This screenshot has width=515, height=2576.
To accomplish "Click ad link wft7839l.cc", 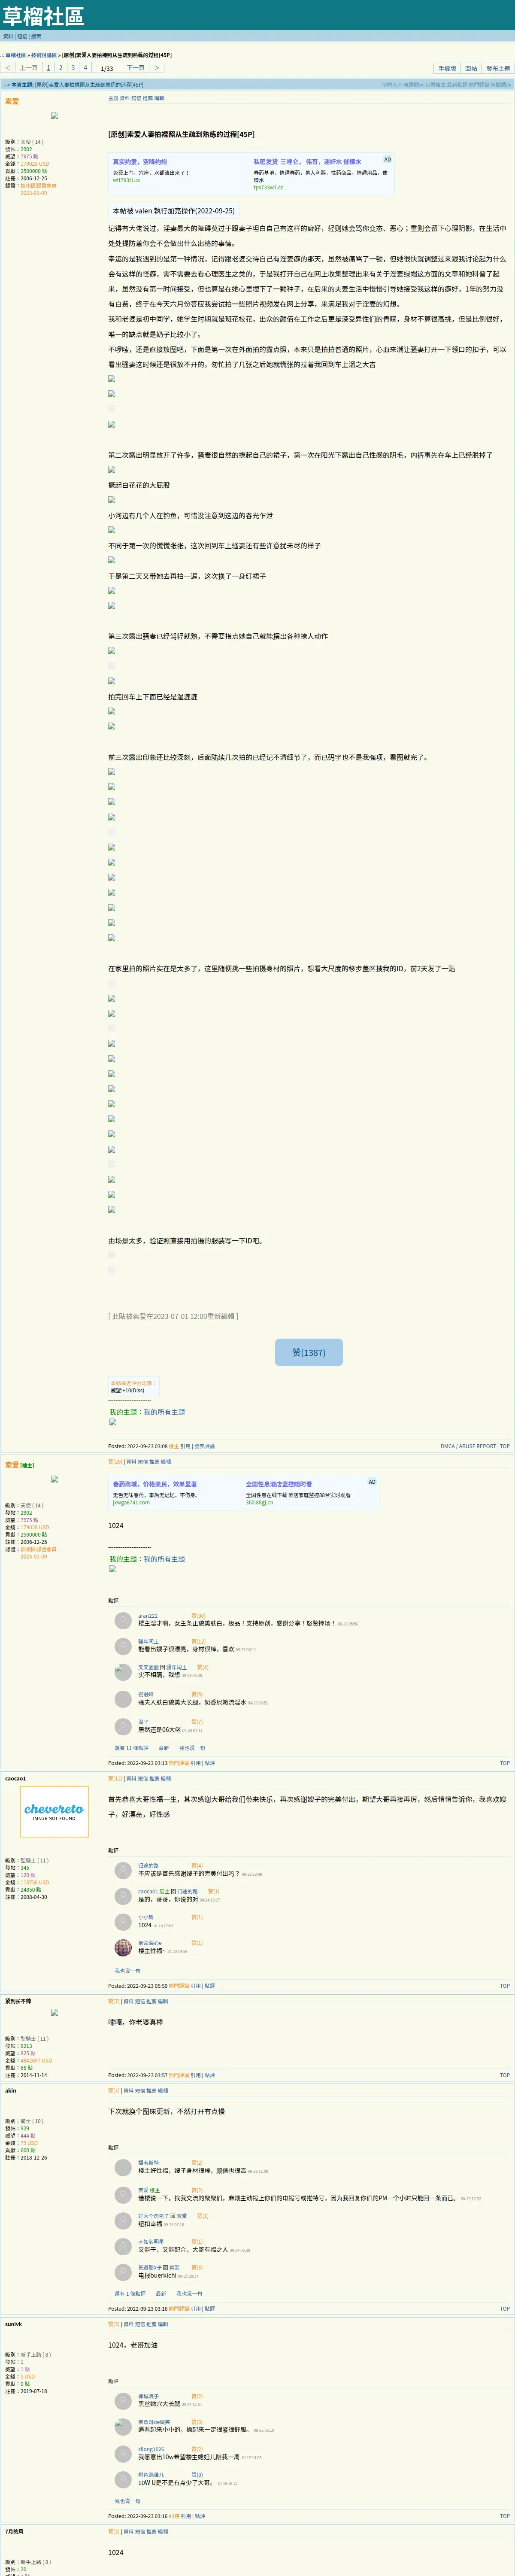I will (x=126, y=180).
